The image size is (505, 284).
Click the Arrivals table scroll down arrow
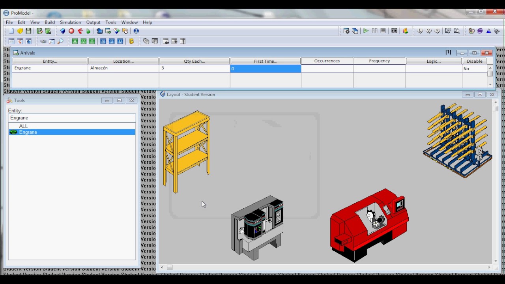(x=490, y=84)
